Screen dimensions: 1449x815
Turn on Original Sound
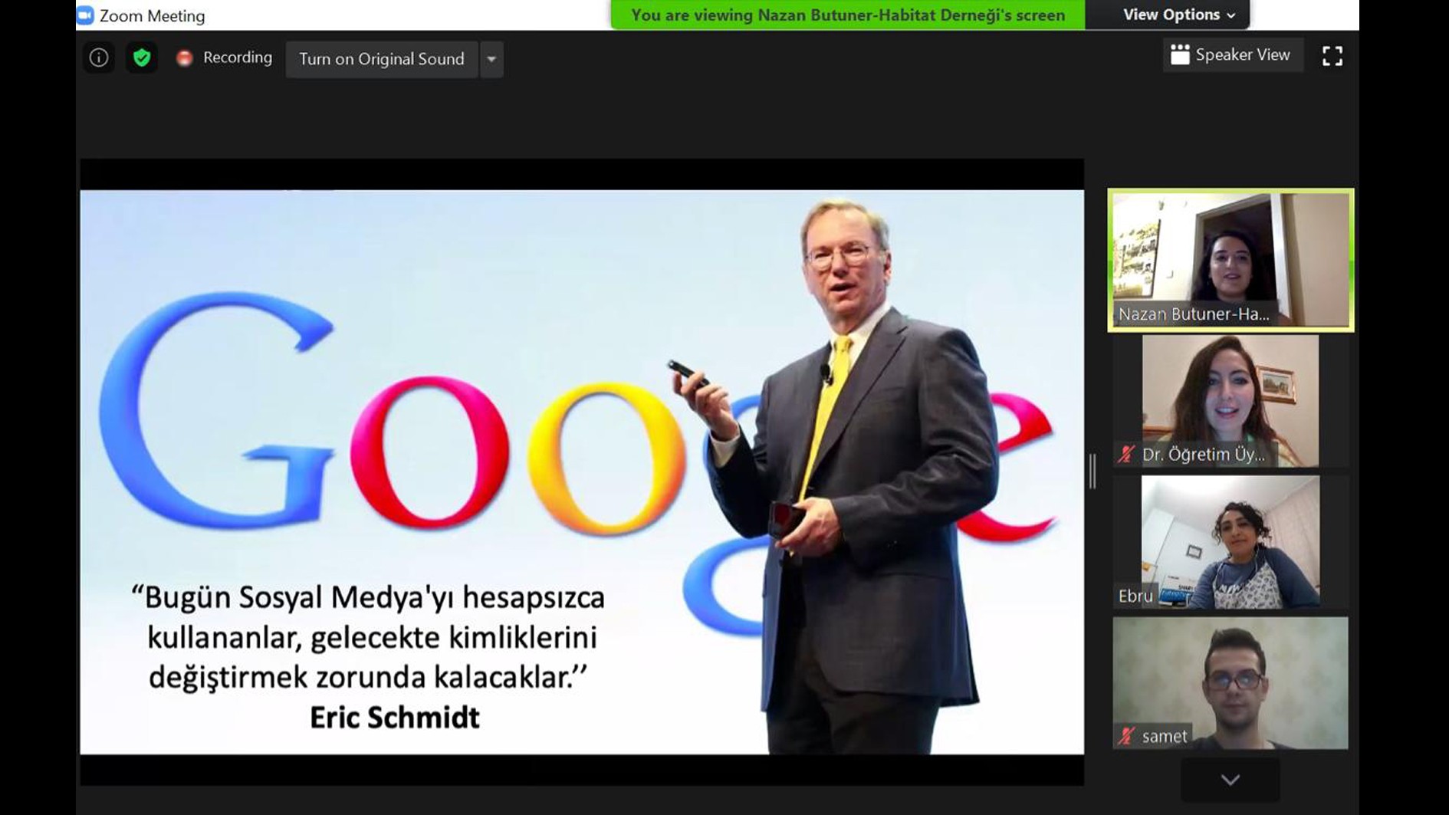coord(382,59)
